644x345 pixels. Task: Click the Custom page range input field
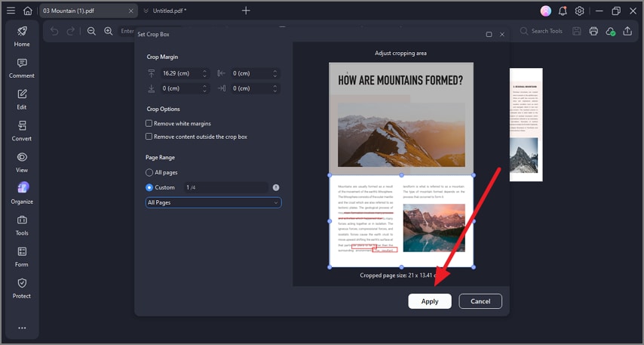(x=225, y=187)
